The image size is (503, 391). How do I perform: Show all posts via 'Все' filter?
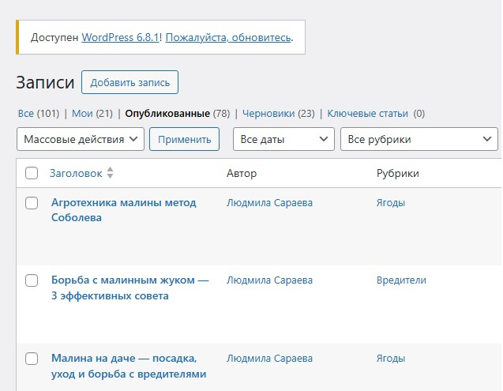click(25, 113)
